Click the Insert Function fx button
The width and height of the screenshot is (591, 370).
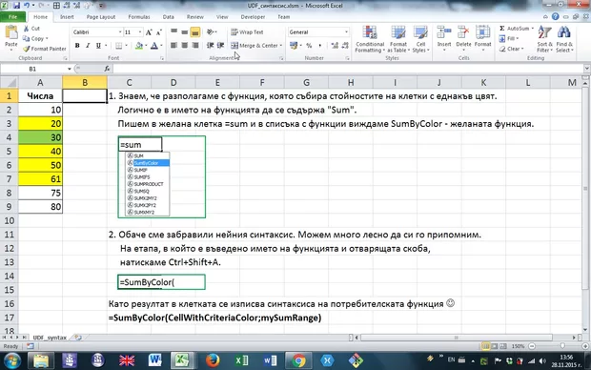point(107,69)
